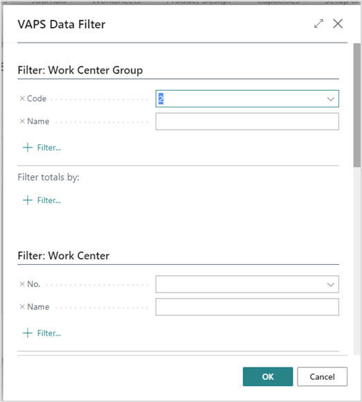Remove the Name filter under Work Center
This screenshot has height=402, width=362.
[22, 307]
